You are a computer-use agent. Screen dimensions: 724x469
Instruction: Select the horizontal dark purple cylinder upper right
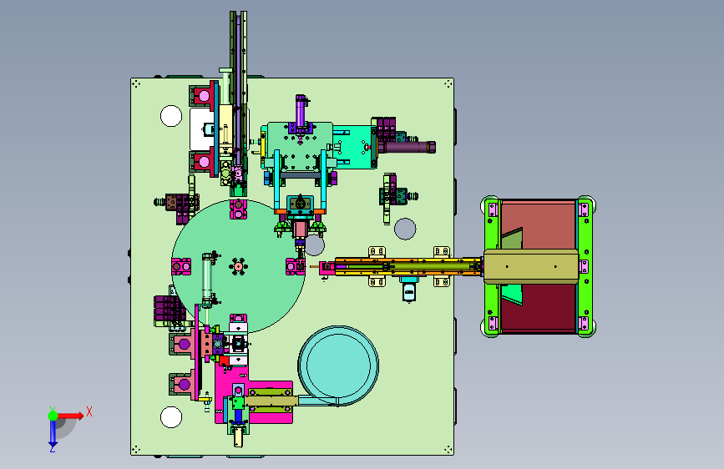click(408, 147)
